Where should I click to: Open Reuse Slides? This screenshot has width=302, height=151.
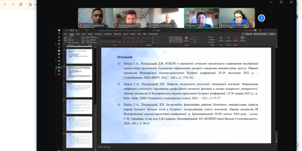click(88, 39)
